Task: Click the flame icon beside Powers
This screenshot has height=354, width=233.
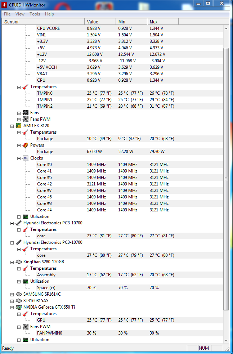Action: (x=26, y=145)
